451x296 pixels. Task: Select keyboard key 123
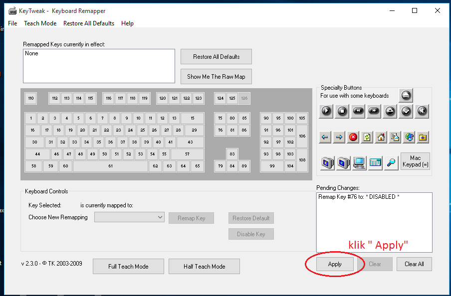[199, 98]
